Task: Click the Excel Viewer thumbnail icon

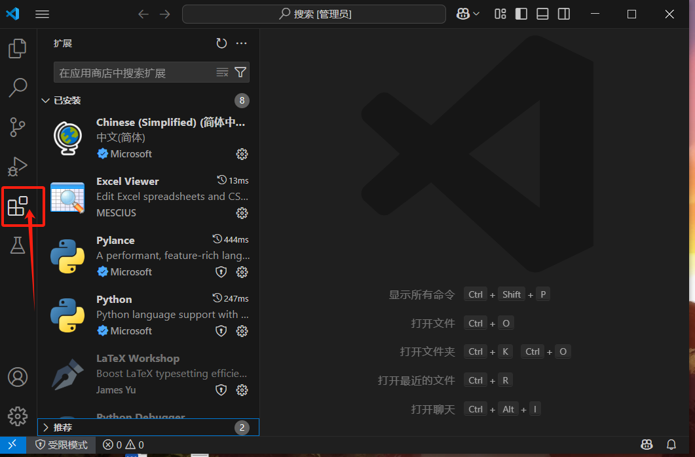Action: pos(67,197)
